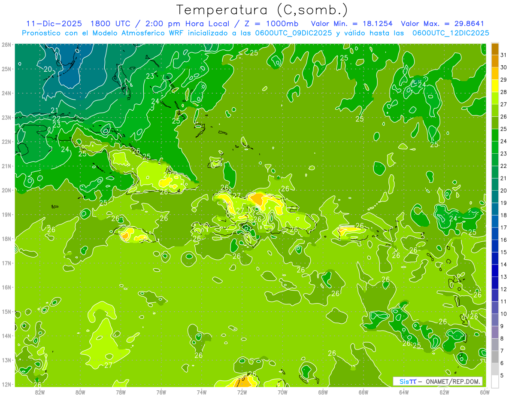
Task: Click the green legend swatch between 24 and 25
Action: click(495, 135)
